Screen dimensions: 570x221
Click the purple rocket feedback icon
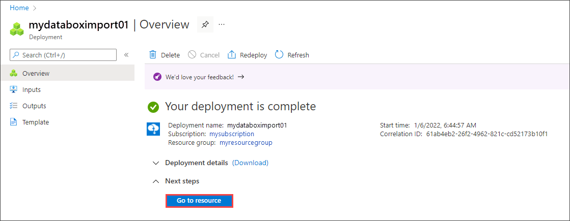(x=157, y=77)
